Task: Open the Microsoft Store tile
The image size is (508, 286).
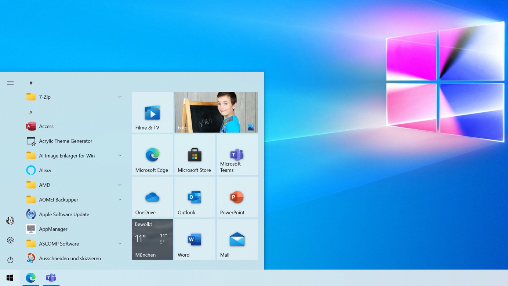Action: (195, 155)
